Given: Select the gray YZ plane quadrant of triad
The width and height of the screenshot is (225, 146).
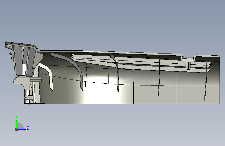Looking at the screenshot, I should pyautogui.click(x=20, y=126).
